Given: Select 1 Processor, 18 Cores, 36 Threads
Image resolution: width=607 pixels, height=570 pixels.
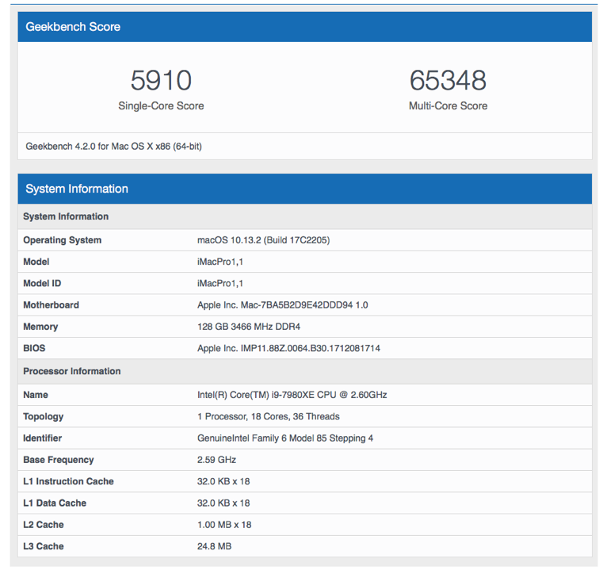Looking at the screenshot, I should tap(269, 417).
